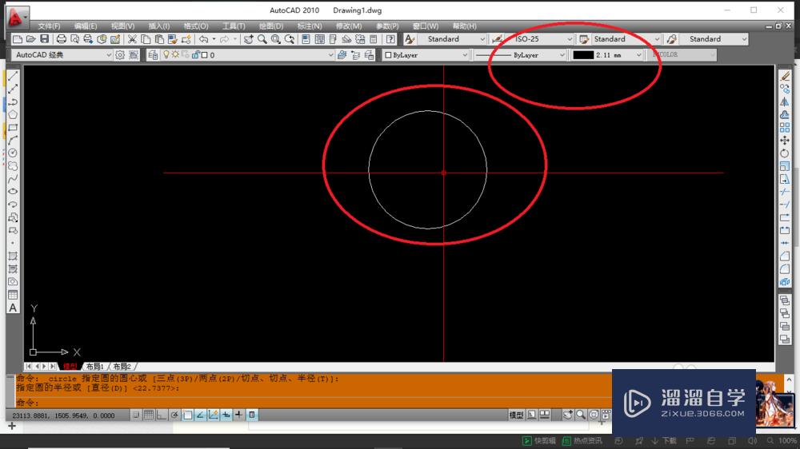Click the Move tool in the modify toolbar
This screenshot has width=800, height=449.
[785, 140]
